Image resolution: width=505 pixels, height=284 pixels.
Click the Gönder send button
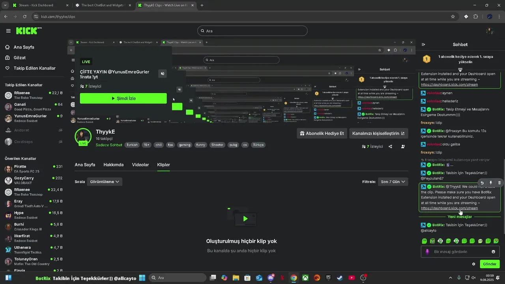tap(490, 264)
